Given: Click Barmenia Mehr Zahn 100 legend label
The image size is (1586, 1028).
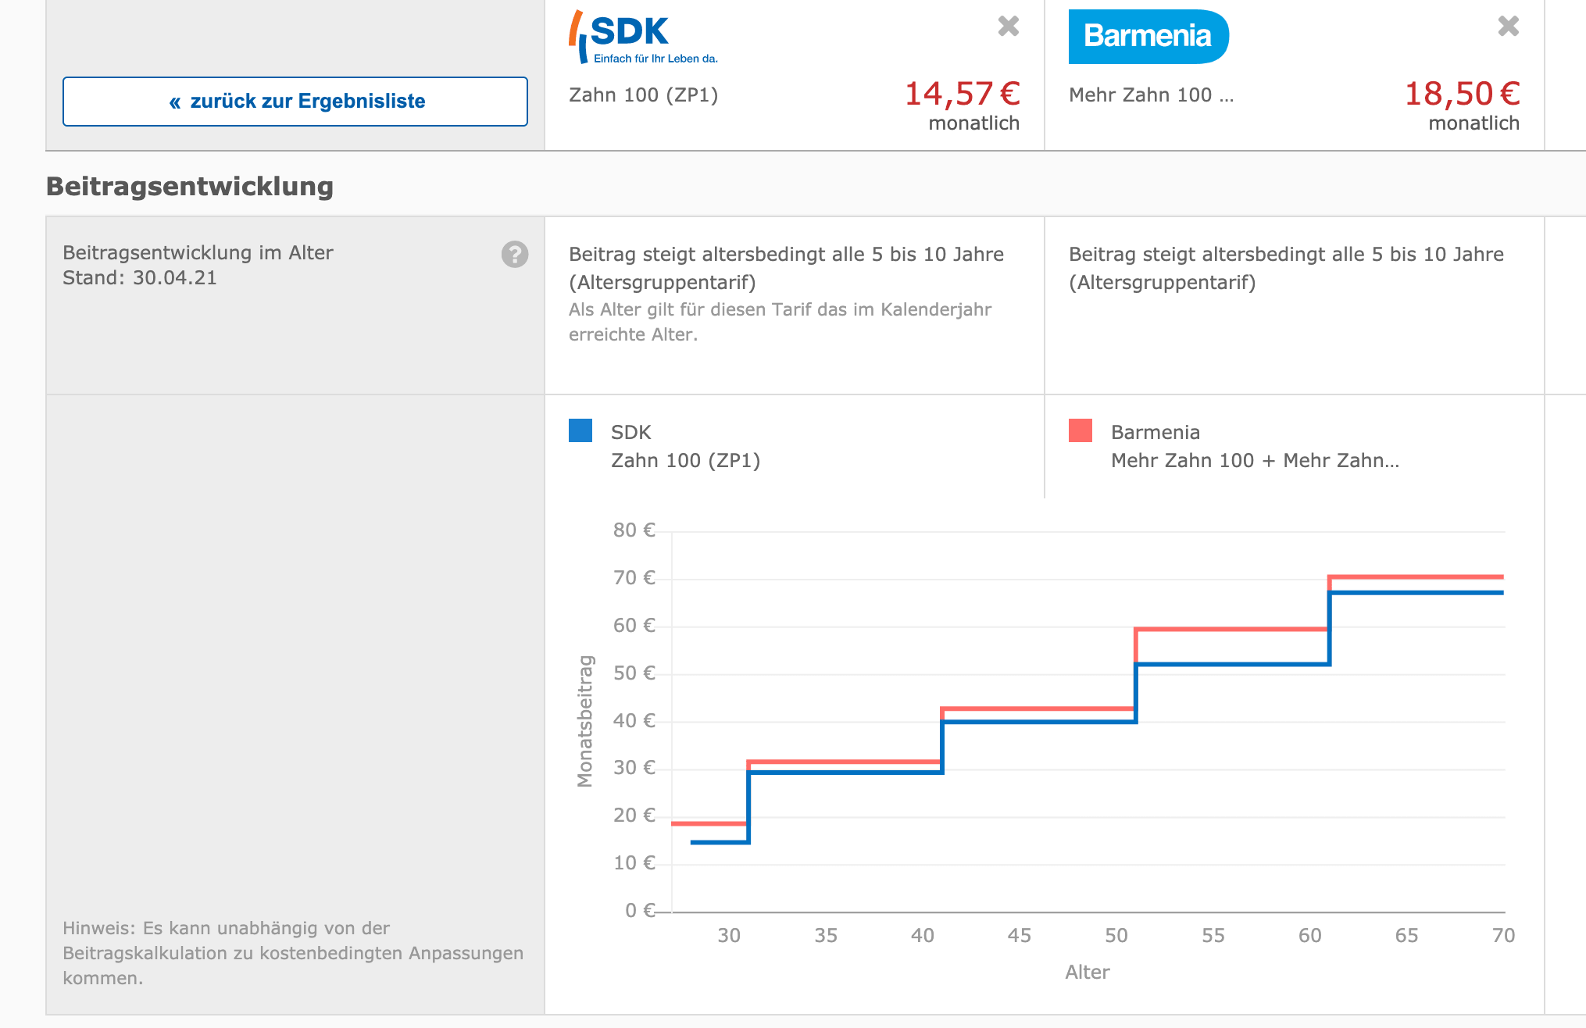Looking at the screenshot, I should pyautogui.click(x=1254, y=460).
